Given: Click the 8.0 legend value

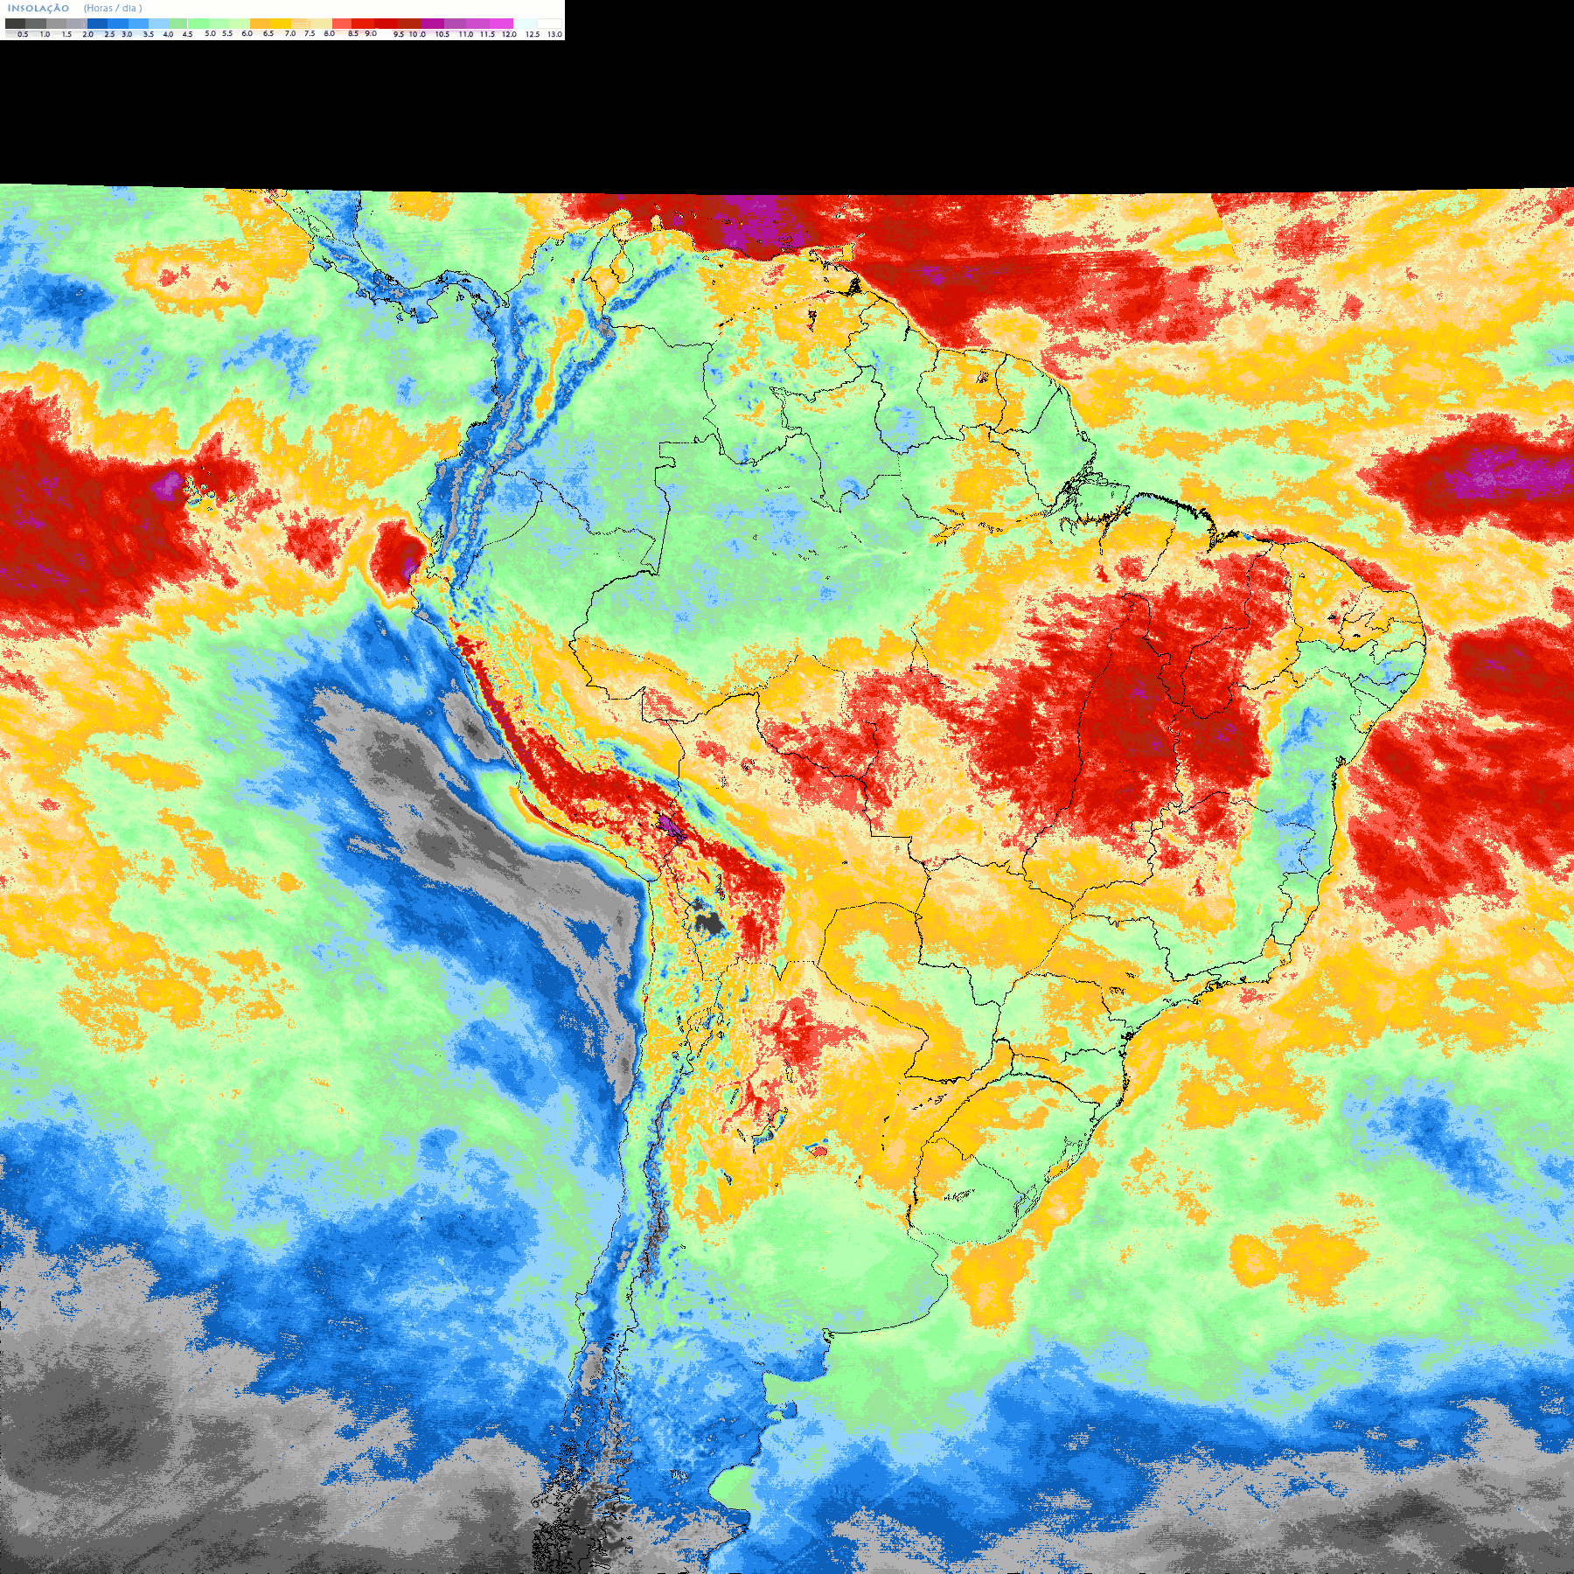Looking at the screenshot, I should (329, 33).
